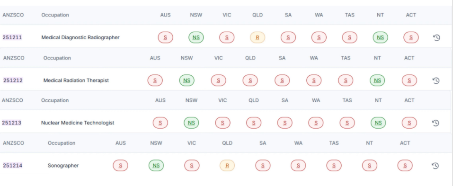453x186 pixels.
Task: Open history icon for Medical Diagnostic Radiographer
Action: click(x=436, y=37)
